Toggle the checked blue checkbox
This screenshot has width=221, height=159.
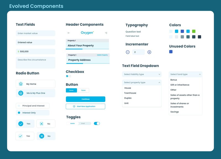(67, 76)
